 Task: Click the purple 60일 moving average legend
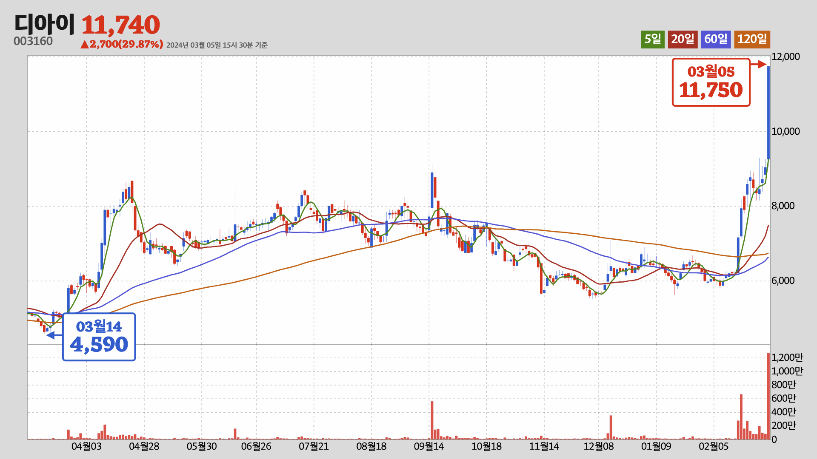point(716,40)
